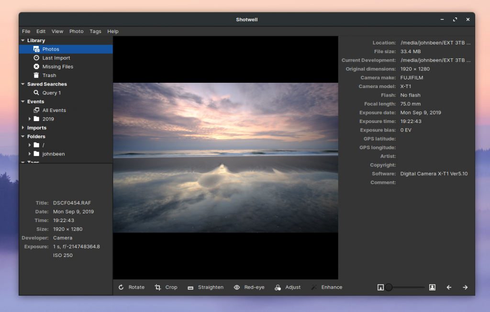490x312 pixels.
Task: Expand the "/" folder node
Action: (x=29, y=145)
